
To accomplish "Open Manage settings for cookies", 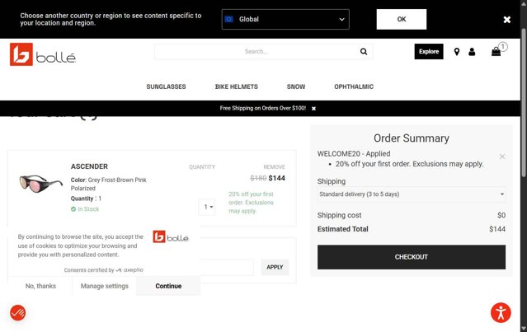I will 104,286.
